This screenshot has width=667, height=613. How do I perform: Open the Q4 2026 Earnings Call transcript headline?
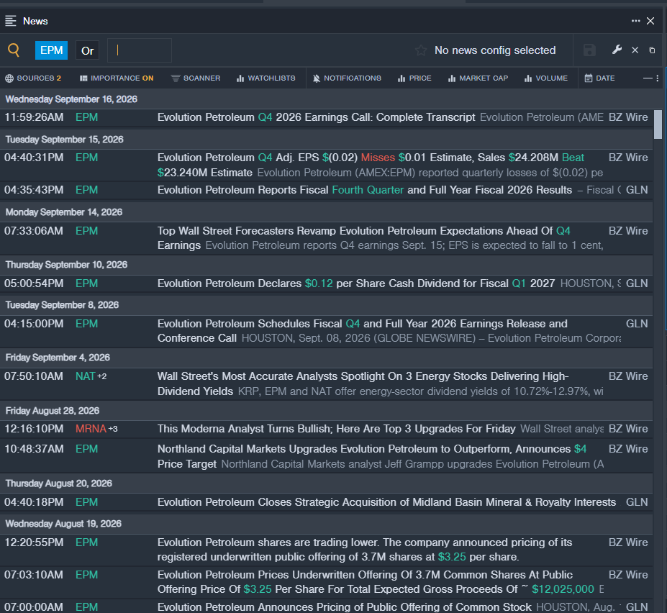click(316, 117)
